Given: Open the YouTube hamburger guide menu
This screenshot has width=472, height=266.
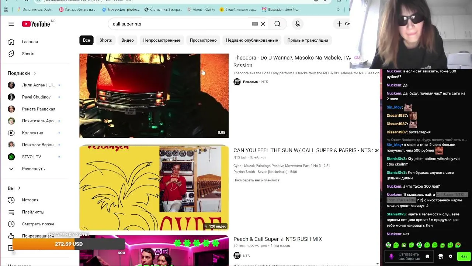Looking at the screenshot, I should [x=11, y=24].
